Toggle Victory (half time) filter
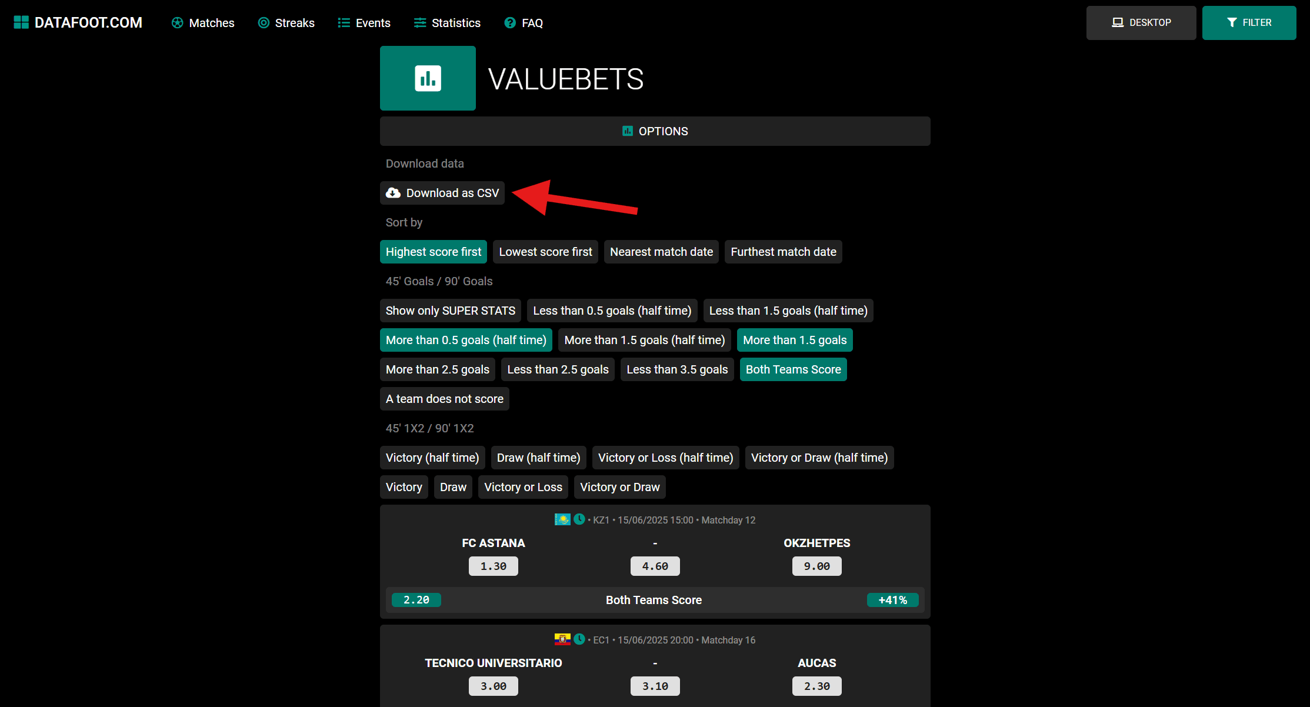The width and height of the screenshot is (1310, 707). coord(432,458)
